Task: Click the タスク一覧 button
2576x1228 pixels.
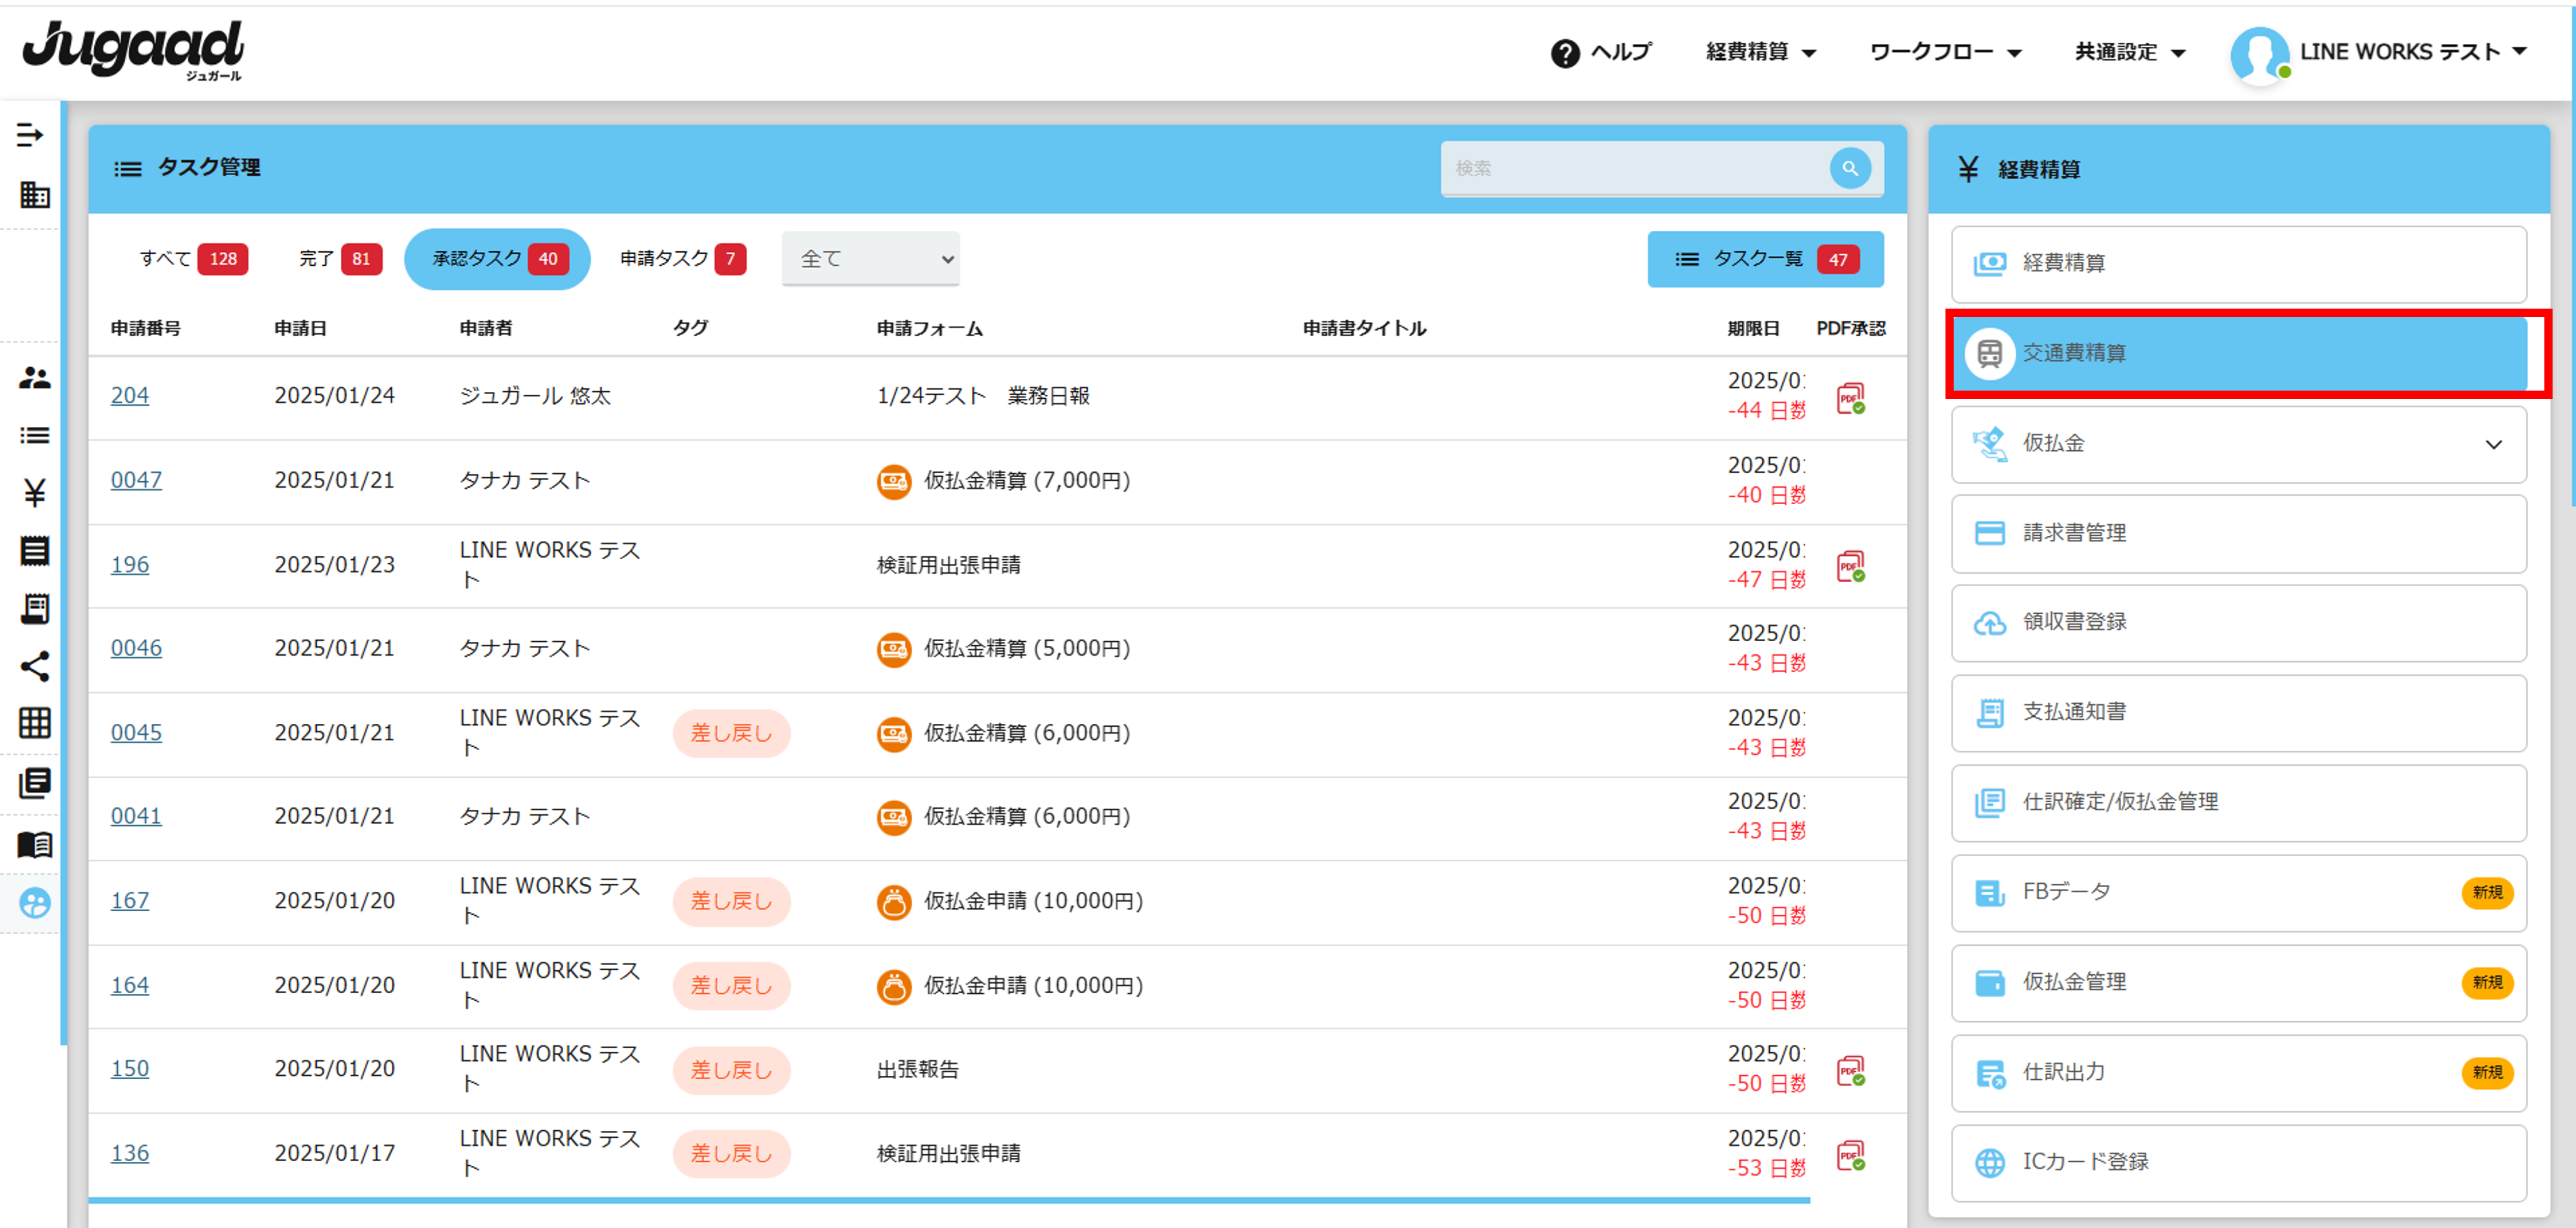Action: 1765,259
